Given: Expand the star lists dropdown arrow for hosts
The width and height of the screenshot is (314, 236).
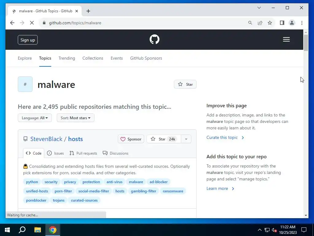Looking at the screenshot, I should (x=186, y=139).
